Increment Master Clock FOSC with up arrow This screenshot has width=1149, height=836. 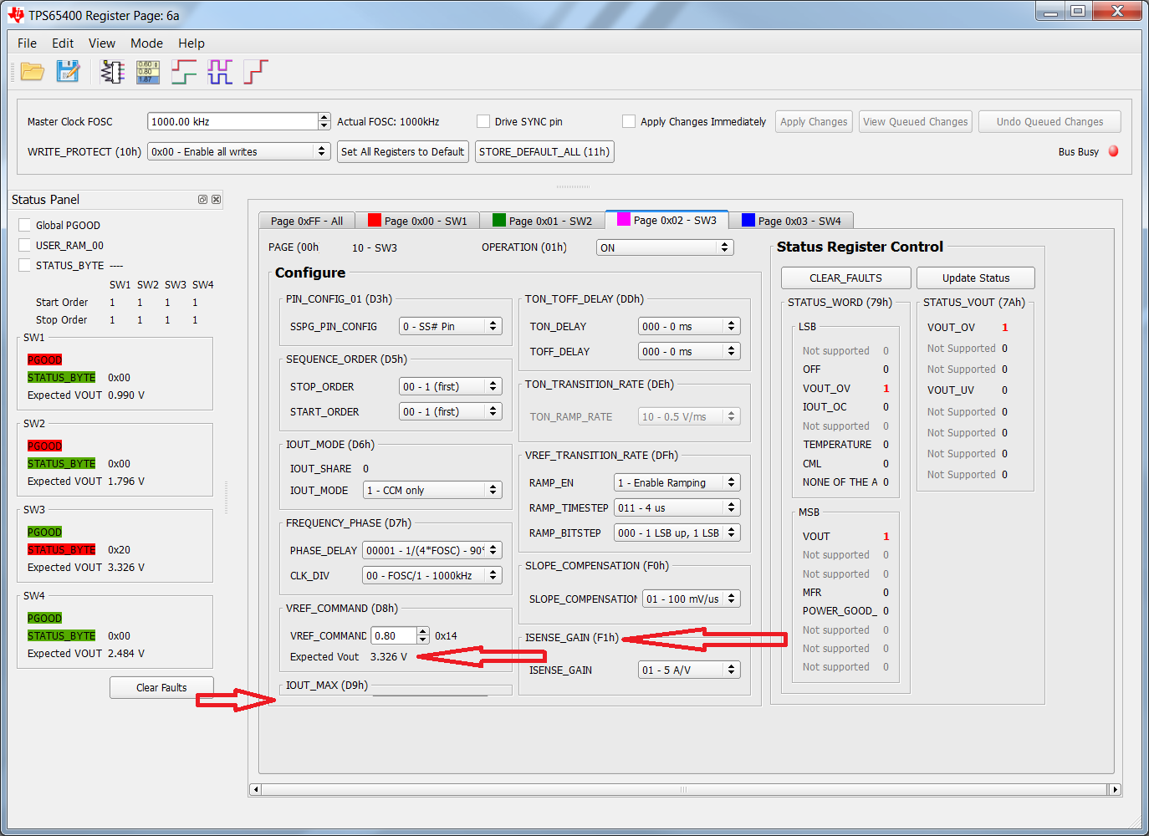tap(324, 117)
